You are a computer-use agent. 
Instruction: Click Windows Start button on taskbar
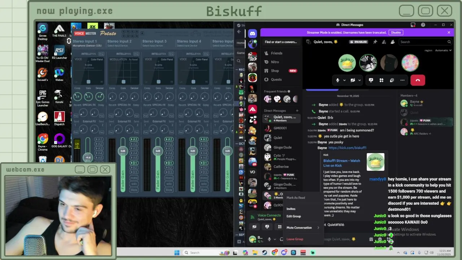coord(177,252)
